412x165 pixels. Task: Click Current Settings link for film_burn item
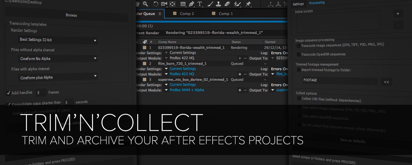coord(183,69)
